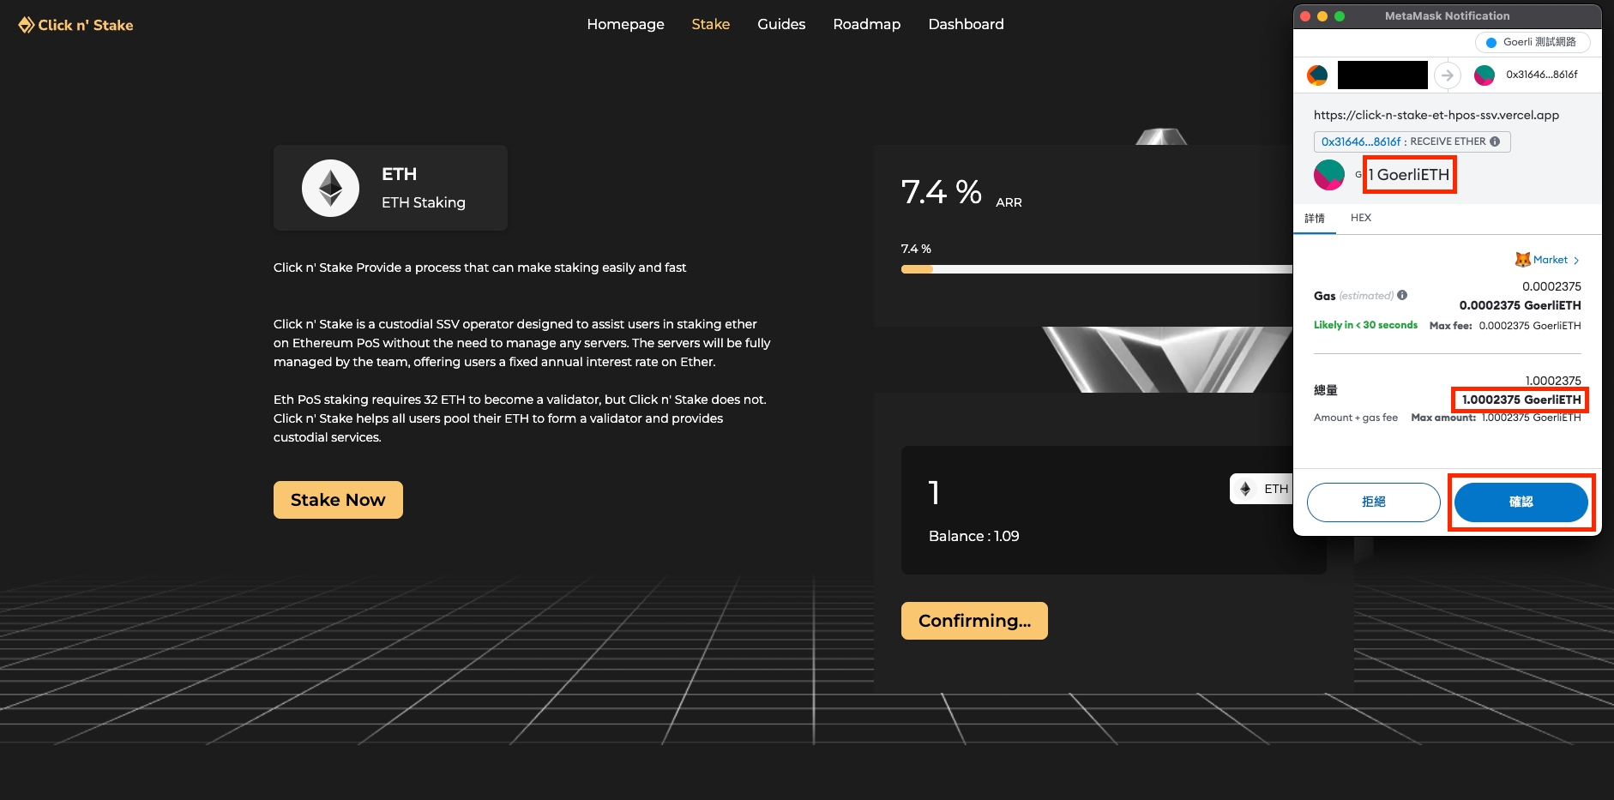Open the ETH token selector
1614x800 pixels.
click(1262, 489)
